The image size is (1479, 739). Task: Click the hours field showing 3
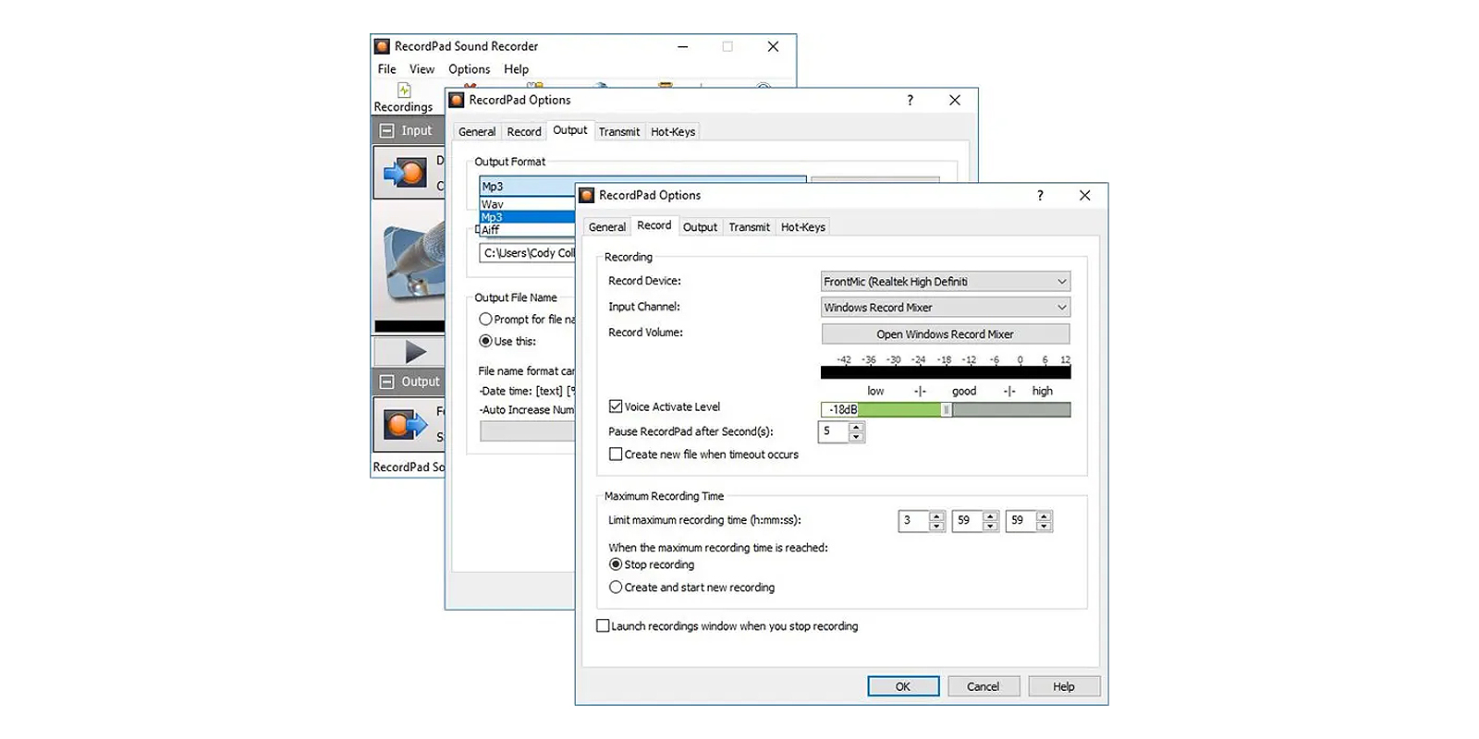point(913,521)
